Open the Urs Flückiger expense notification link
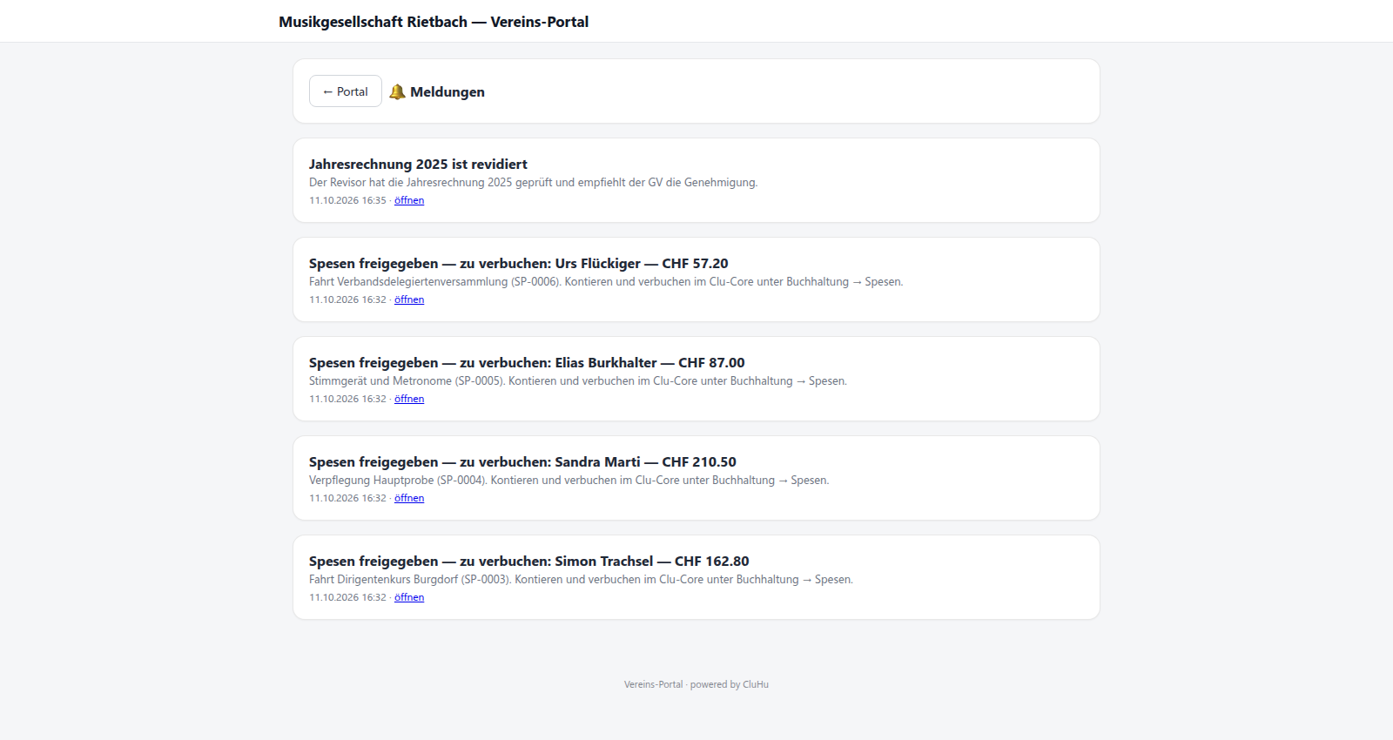This screenshot has height=740, width=1393. [x=409, y=299]
